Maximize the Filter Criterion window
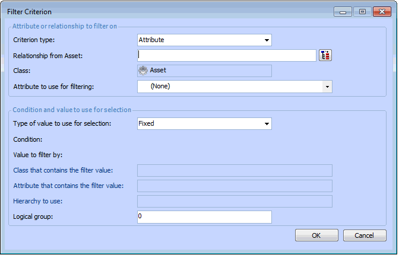The height and width of the screenshot is (255, 399). pyautogui.click(x=361, y=12)
